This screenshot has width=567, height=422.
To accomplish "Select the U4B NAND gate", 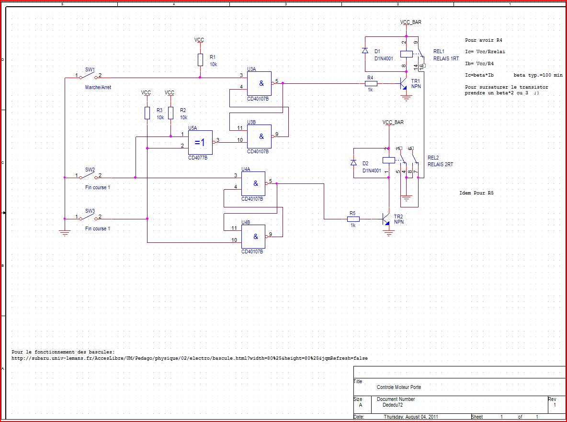I will [x=253, y=237].
